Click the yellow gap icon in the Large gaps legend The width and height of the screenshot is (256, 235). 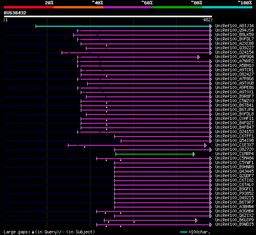point(33,232)
